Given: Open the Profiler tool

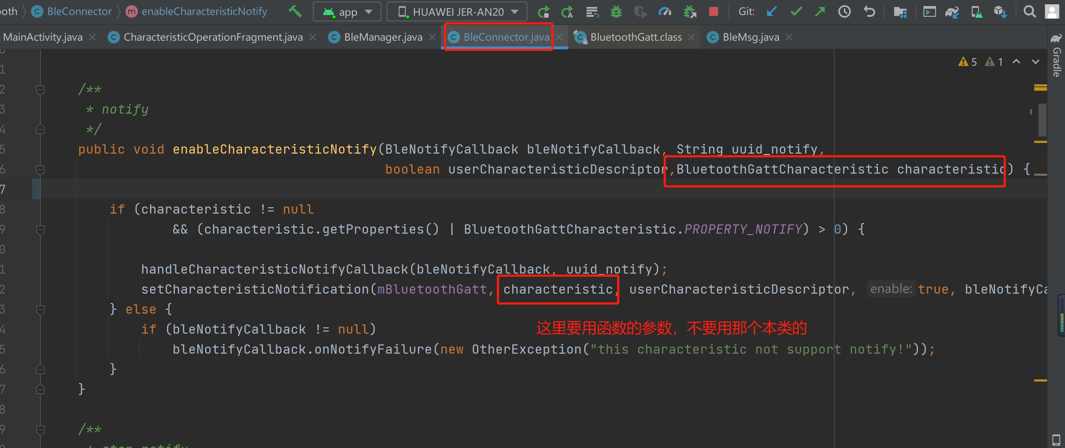Looking at the screenshot, I should coord(665,11).
